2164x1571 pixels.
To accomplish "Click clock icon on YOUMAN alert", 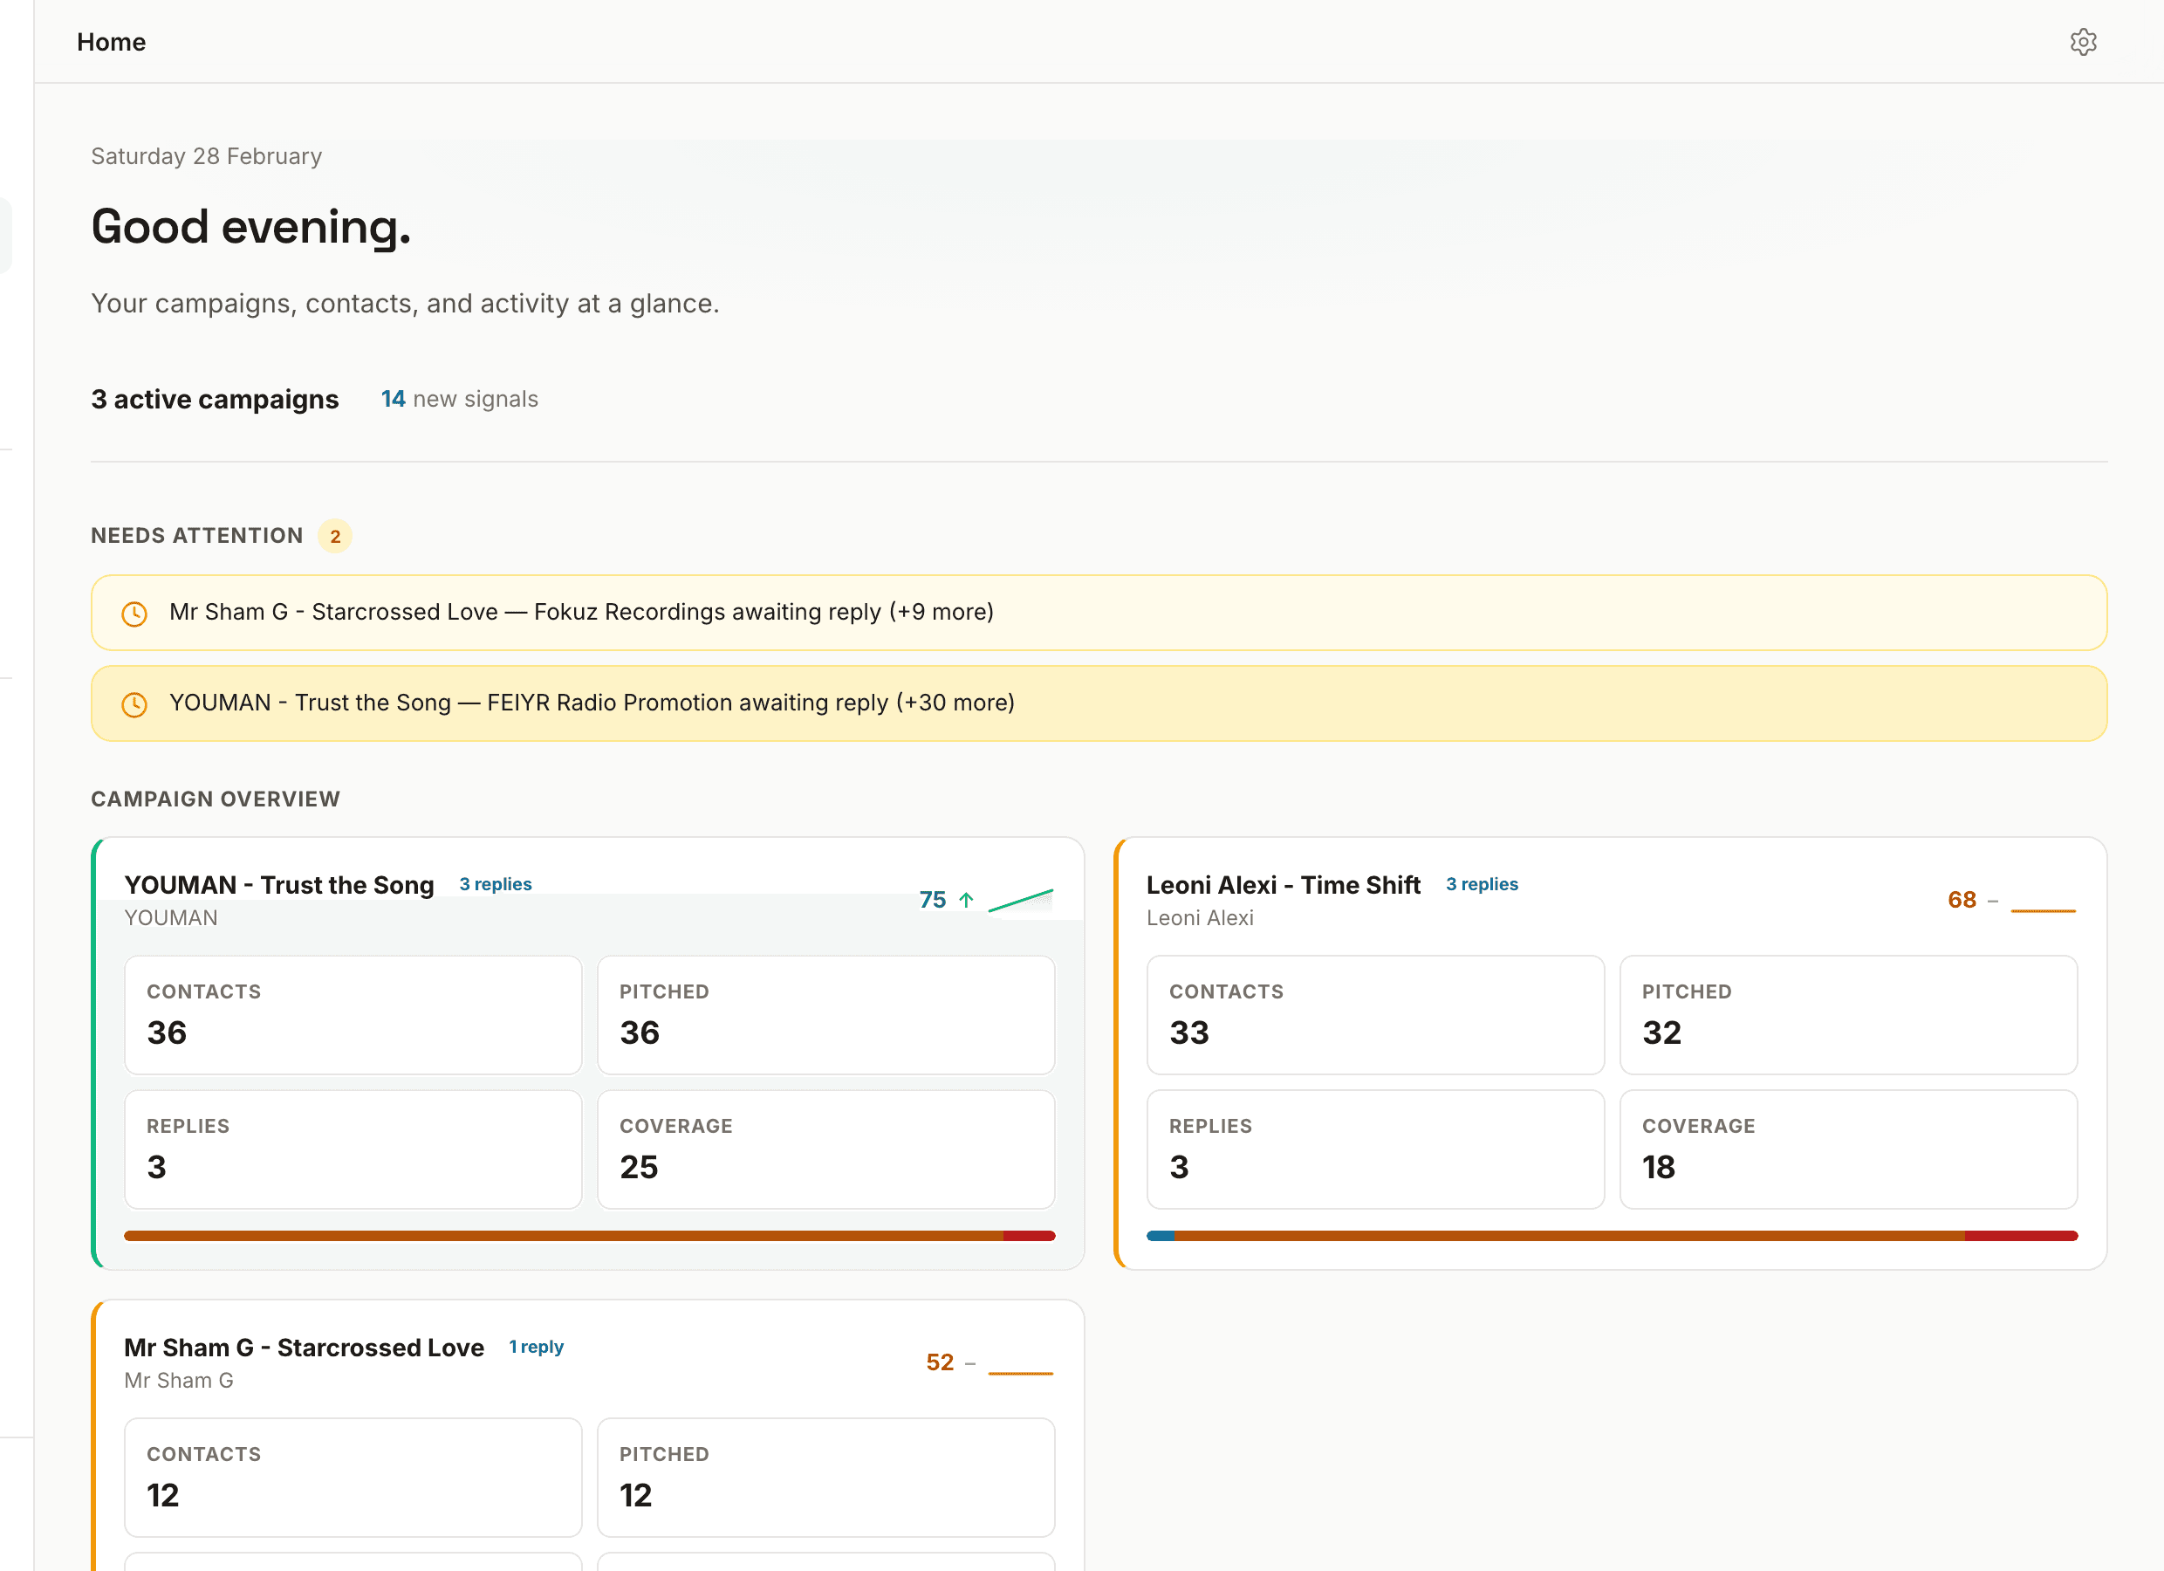I will [x=134, y=704].
